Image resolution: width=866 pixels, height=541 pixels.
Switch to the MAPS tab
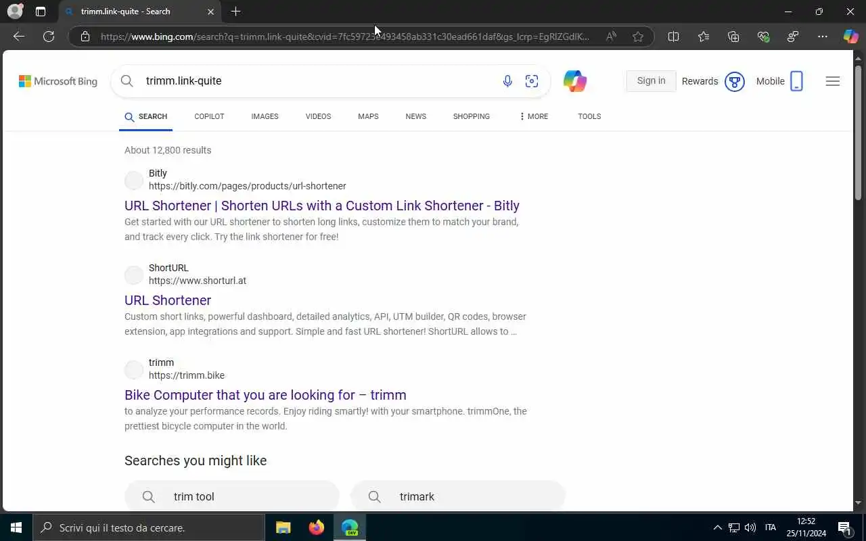coord(368,116)
